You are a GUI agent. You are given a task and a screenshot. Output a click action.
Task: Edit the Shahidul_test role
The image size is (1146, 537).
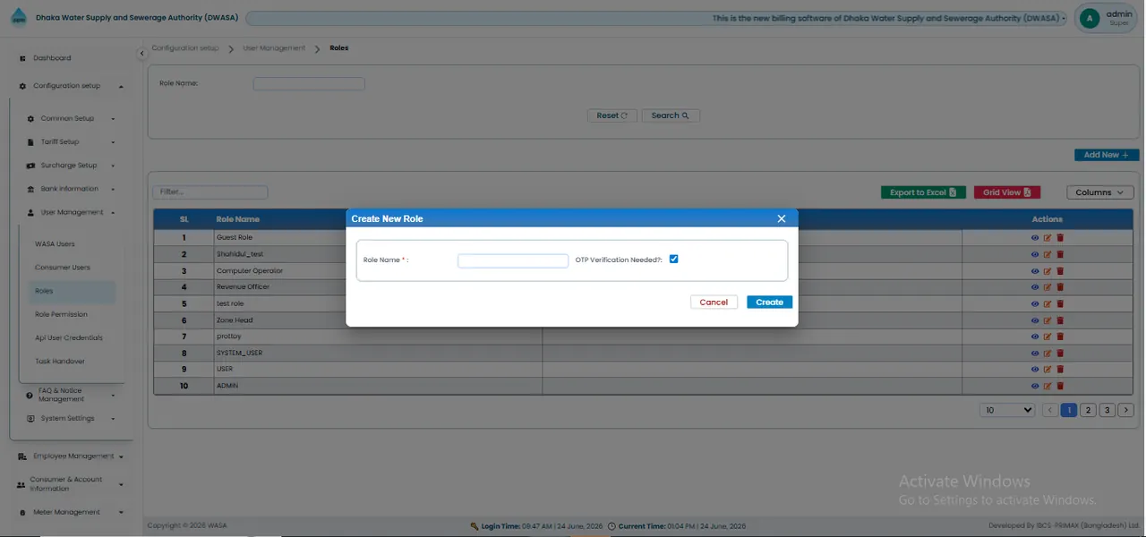[x=1048, y=254]
